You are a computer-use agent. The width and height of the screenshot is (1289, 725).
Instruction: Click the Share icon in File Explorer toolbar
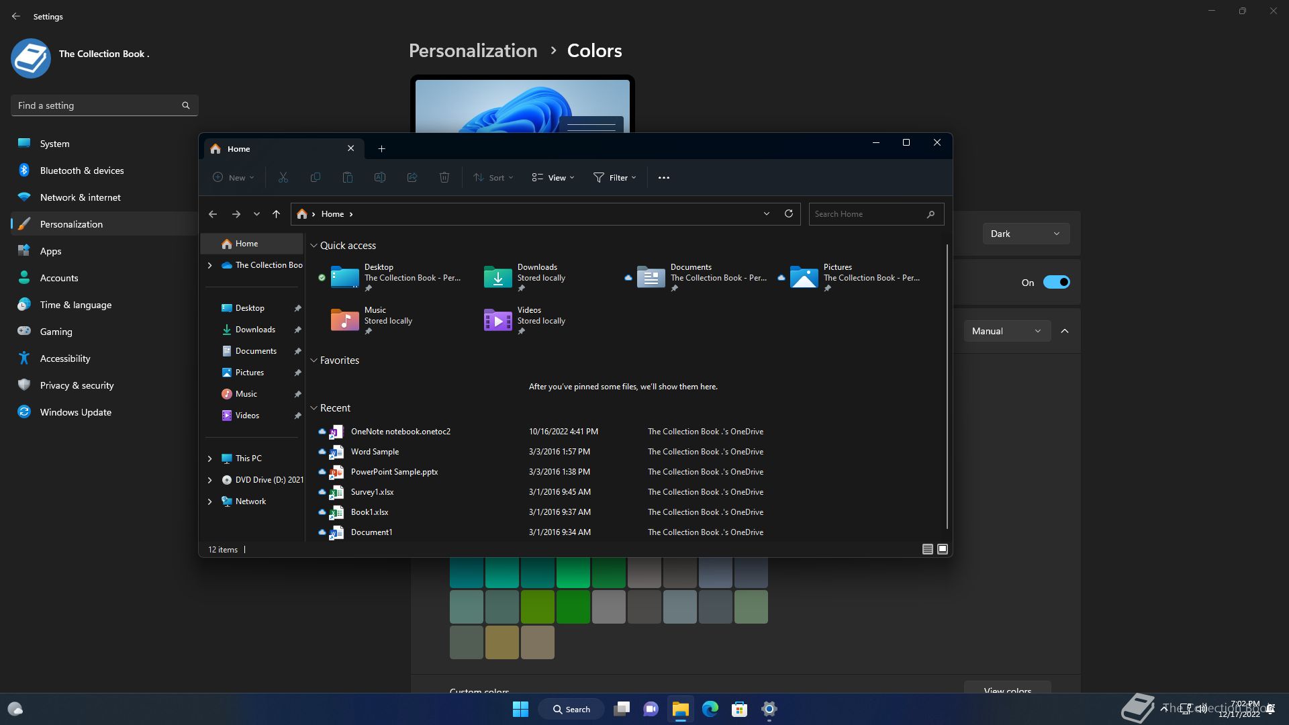point(412,177)
